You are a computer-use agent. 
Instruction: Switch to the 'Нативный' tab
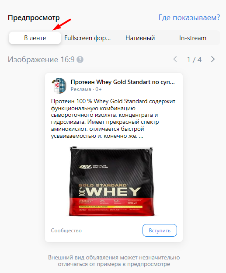[x=140, y=38]
